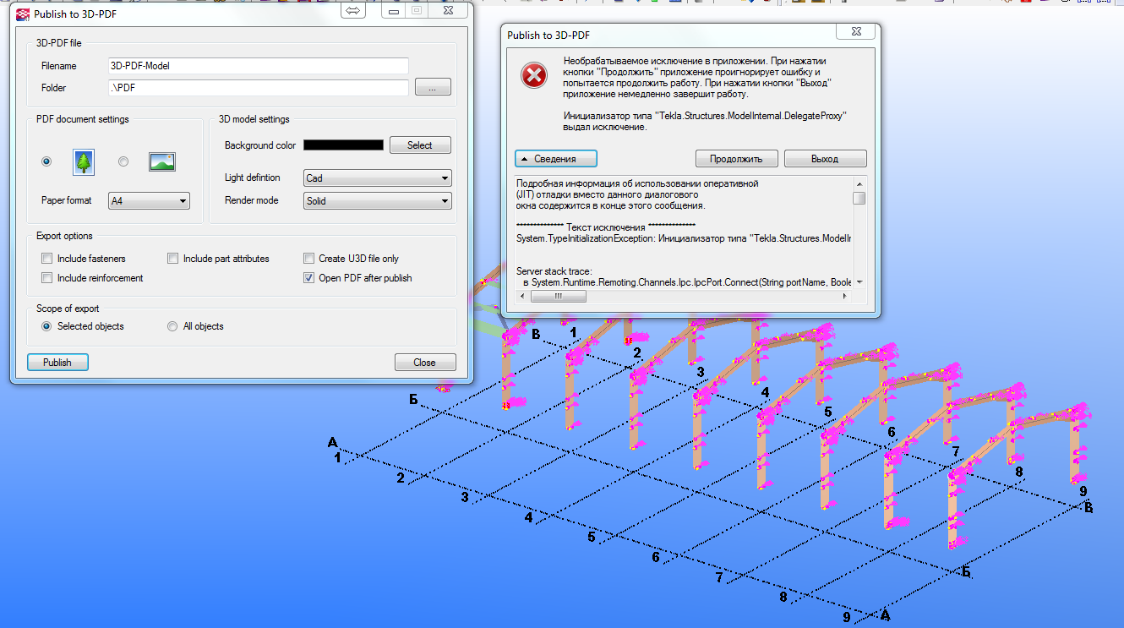Click the tree icon PDF layout option
The width and height of the screenshot is (1124, 628).
(84, 161)
